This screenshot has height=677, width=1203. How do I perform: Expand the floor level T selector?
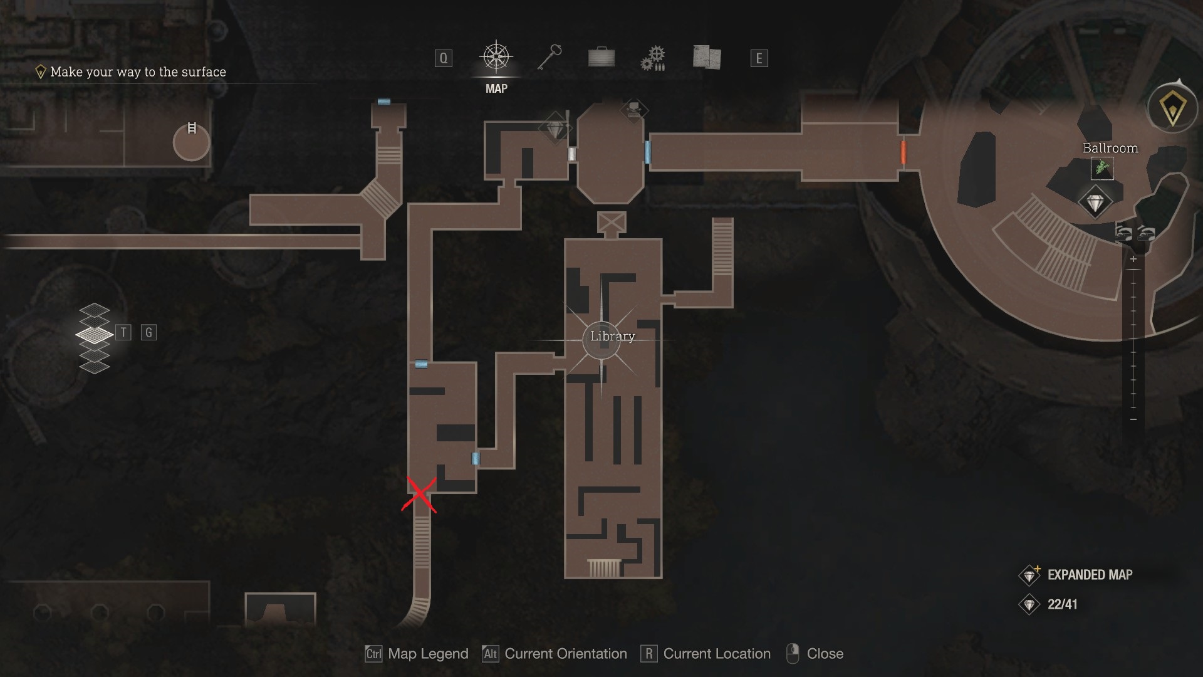[x=124, y=332]
